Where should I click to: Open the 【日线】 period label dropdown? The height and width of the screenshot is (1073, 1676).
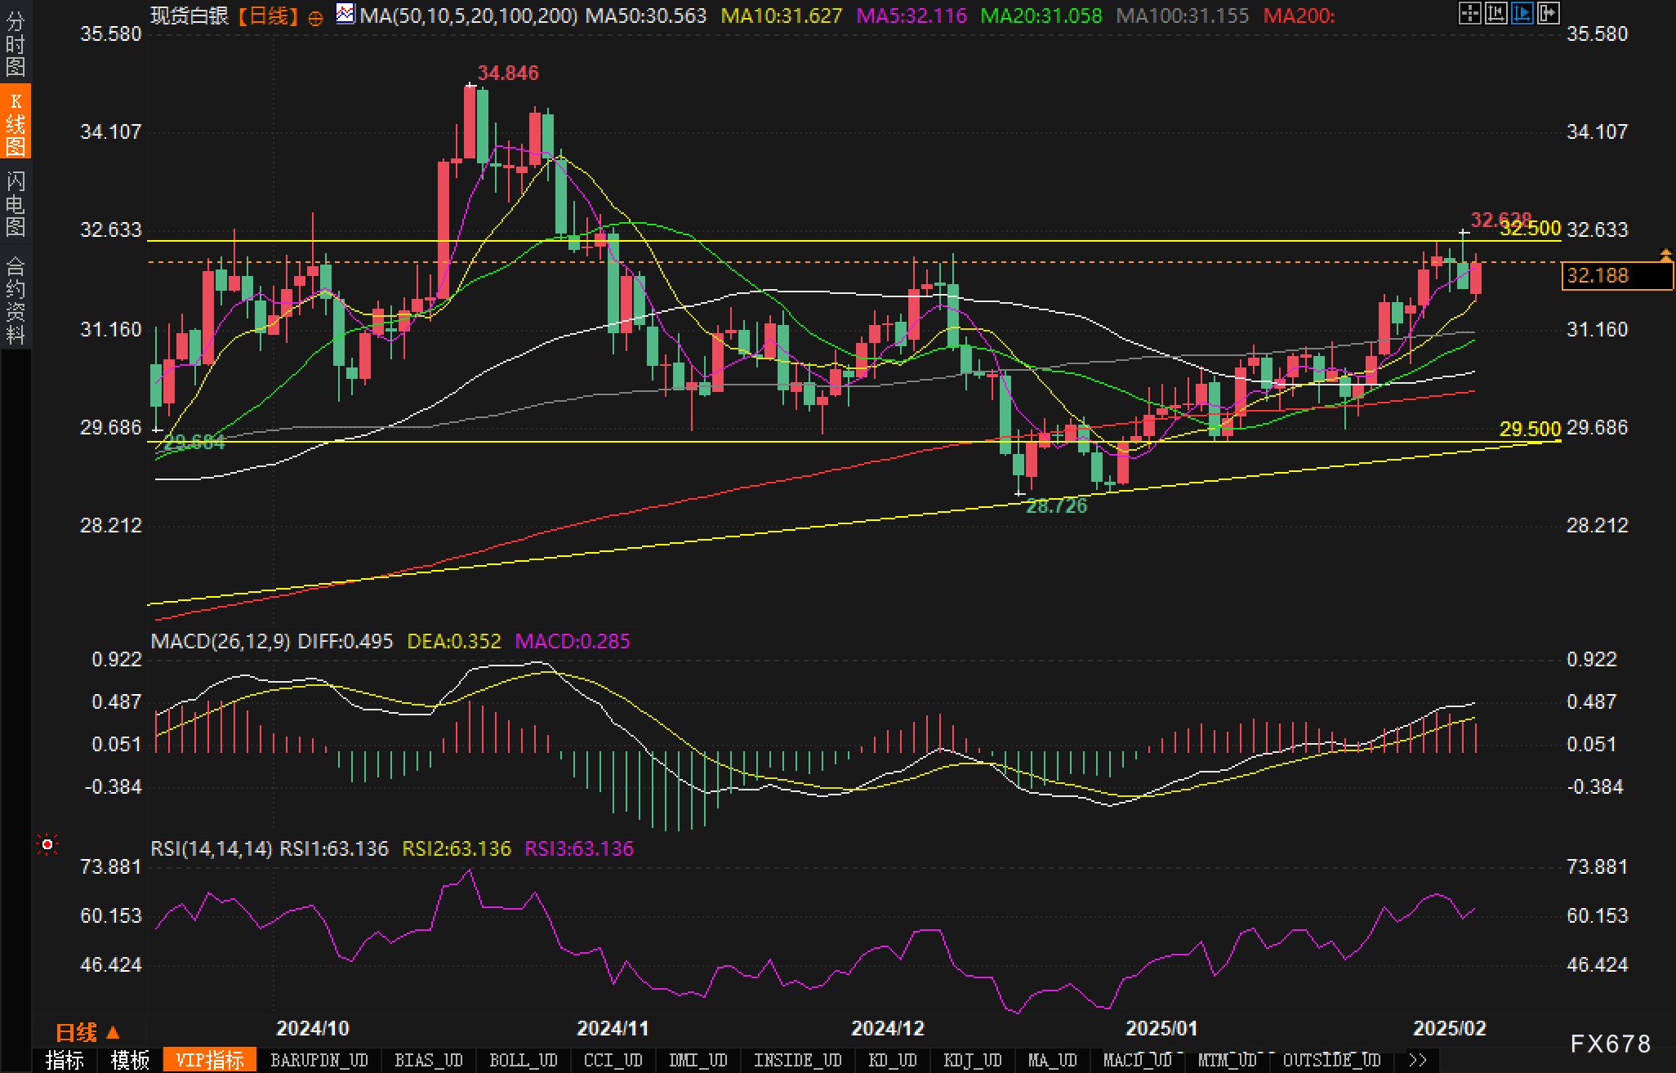click(x=270, y=15)
